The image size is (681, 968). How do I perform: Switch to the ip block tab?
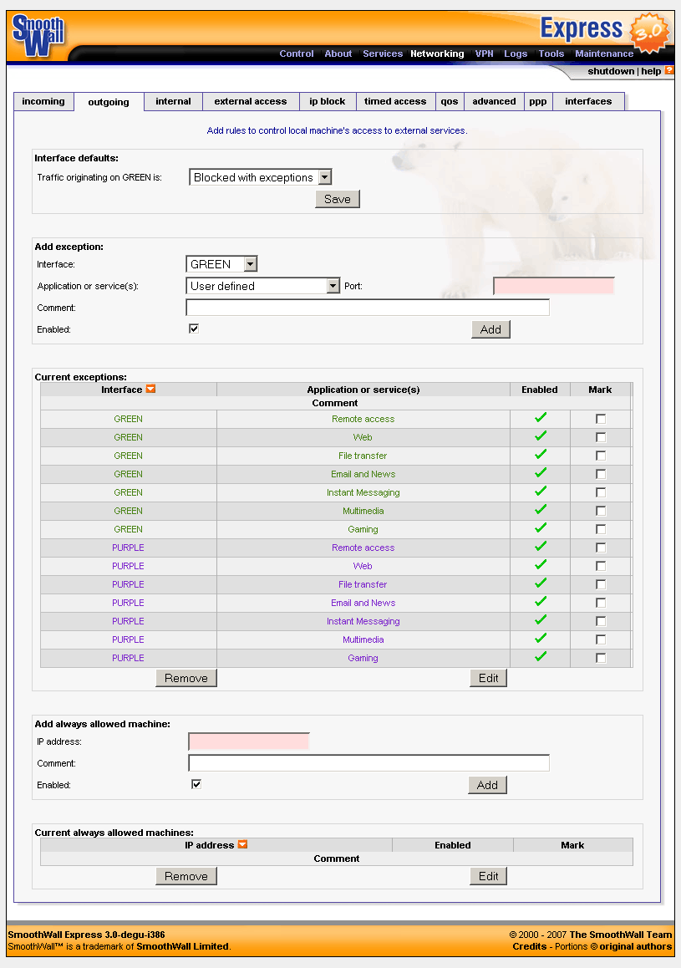[328, 101]
